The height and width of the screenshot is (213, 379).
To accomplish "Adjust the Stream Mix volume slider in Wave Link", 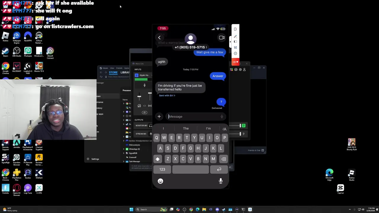I will pos(240,134).
